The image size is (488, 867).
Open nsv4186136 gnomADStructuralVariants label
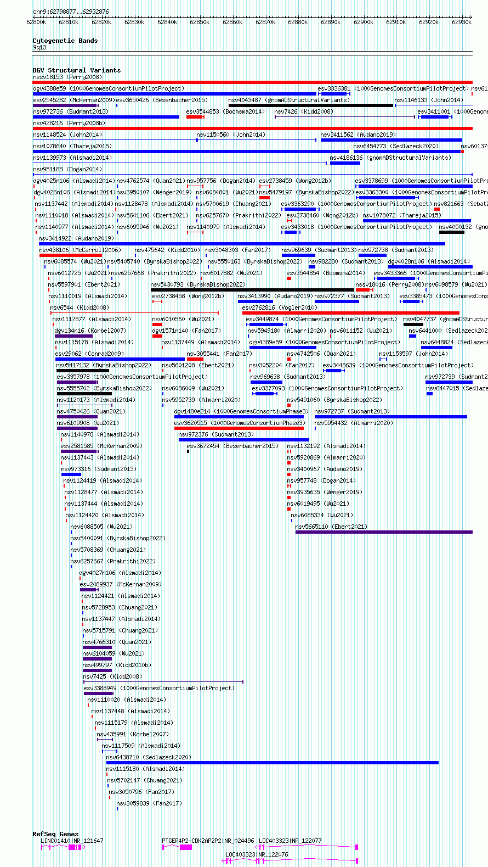390,158
